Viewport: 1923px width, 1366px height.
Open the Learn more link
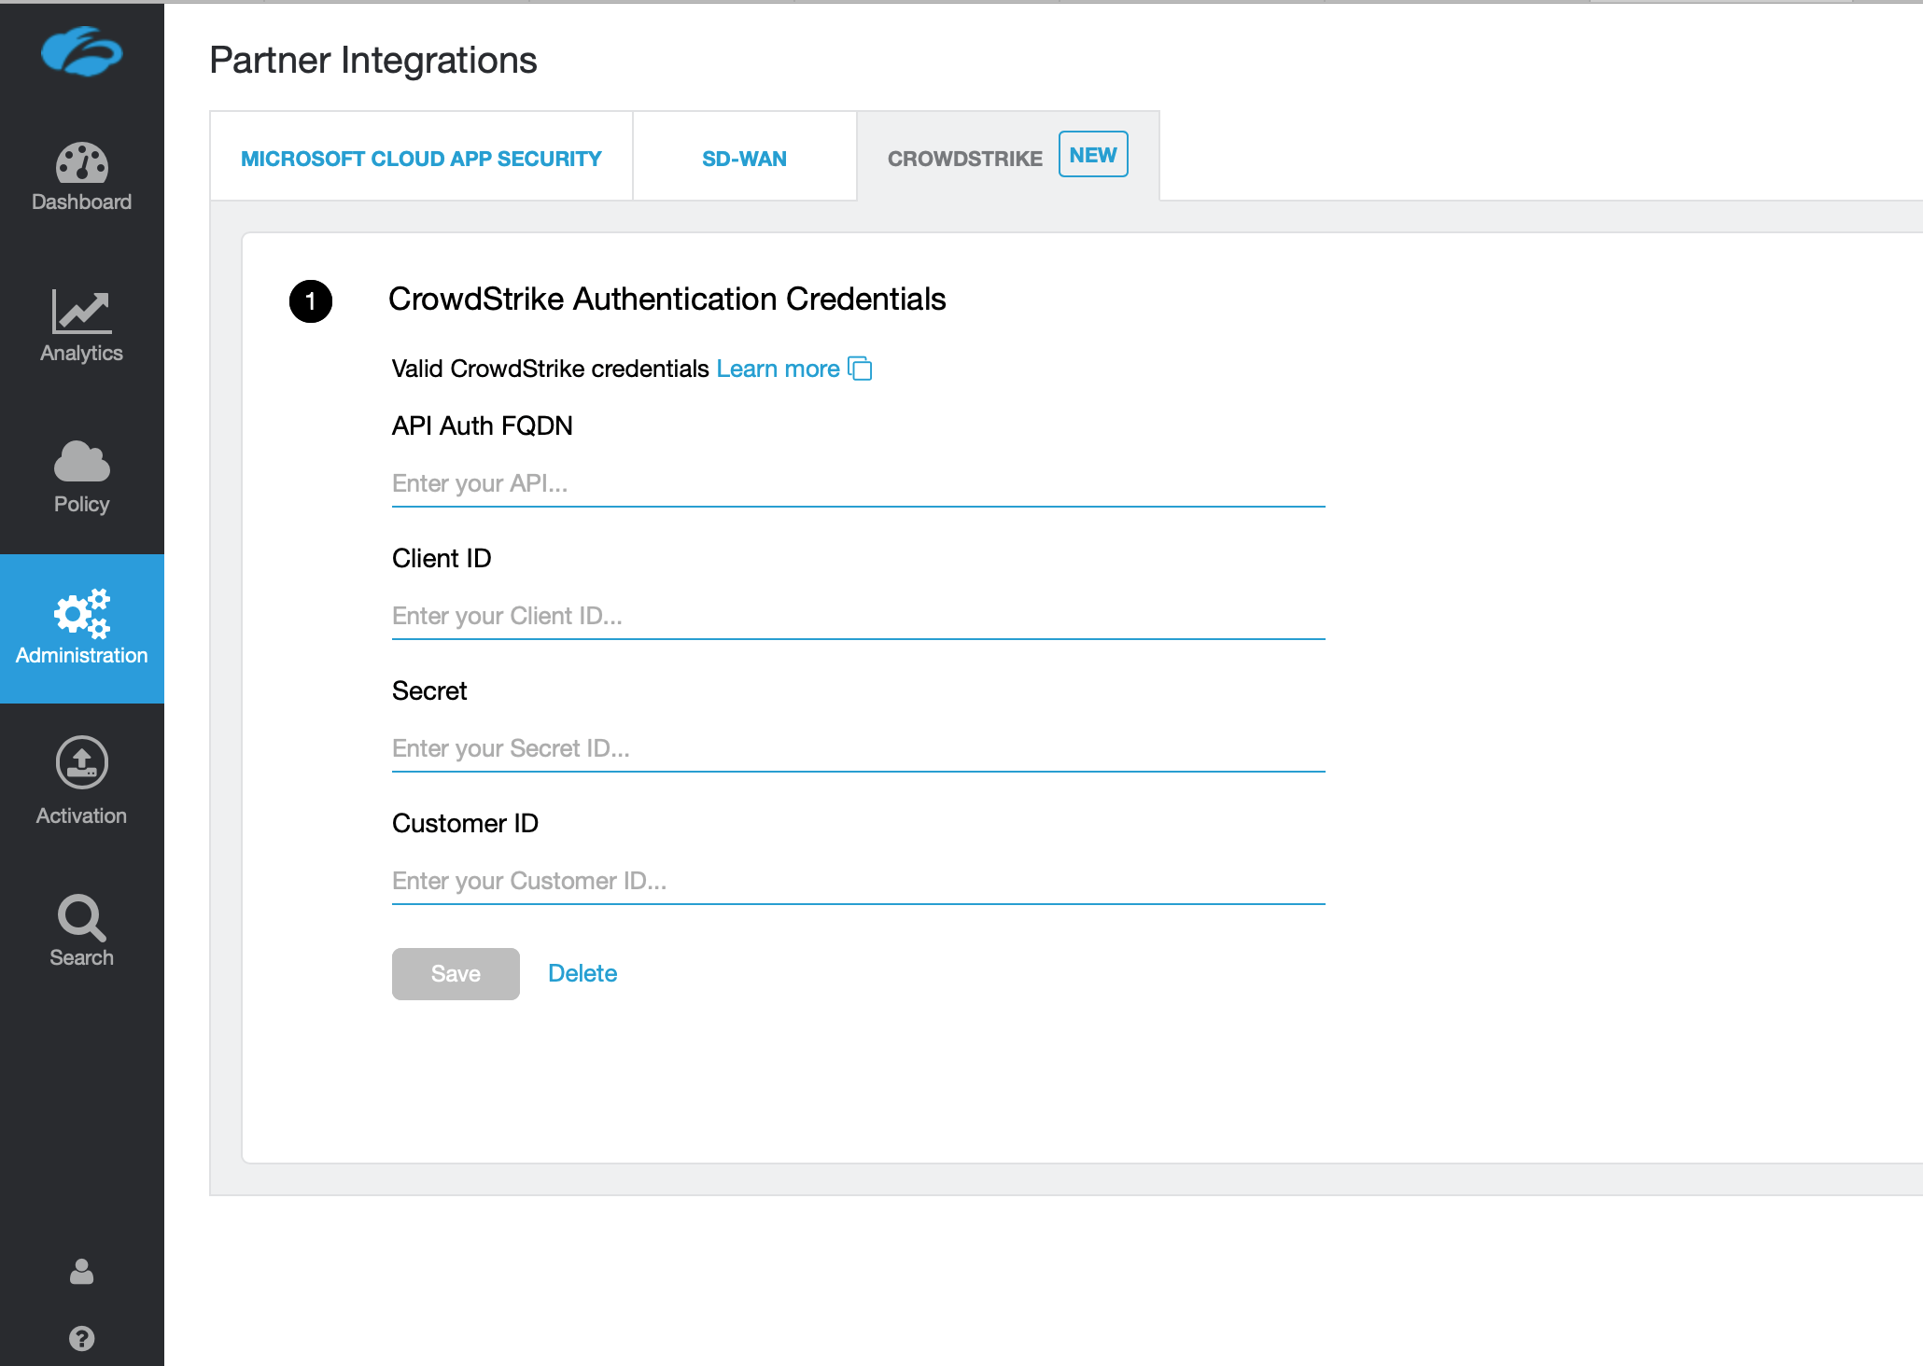[x=778, y=369]
